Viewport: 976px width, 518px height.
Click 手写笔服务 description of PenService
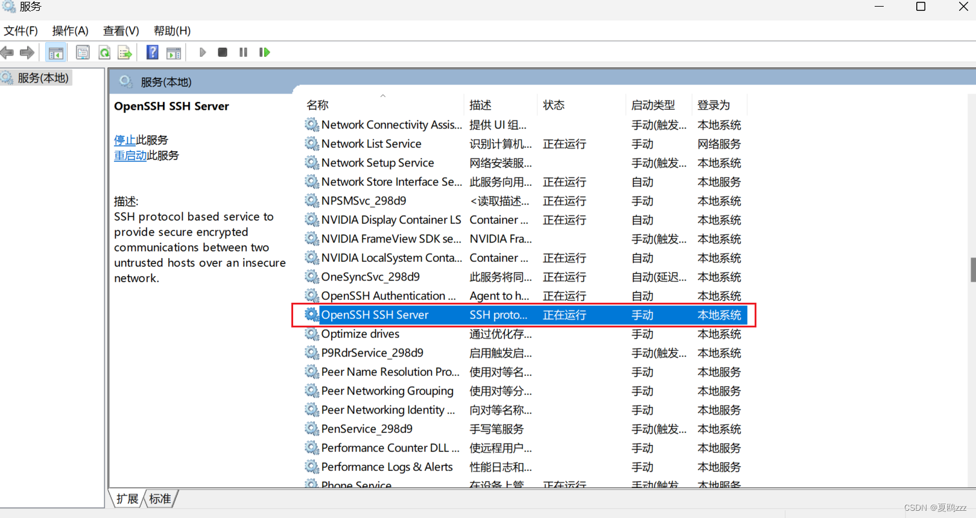click(x=496, y=429)
